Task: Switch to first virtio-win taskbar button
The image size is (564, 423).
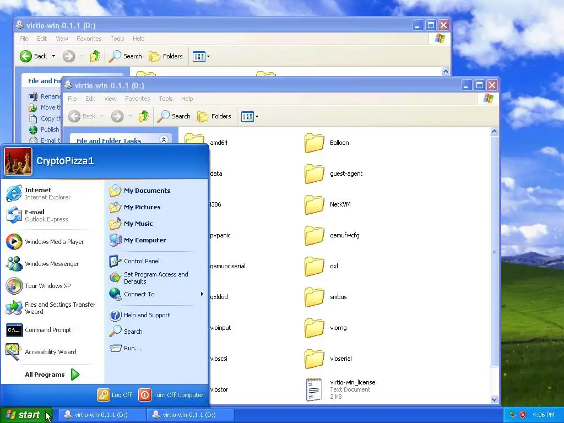Action: pos(102,415)
